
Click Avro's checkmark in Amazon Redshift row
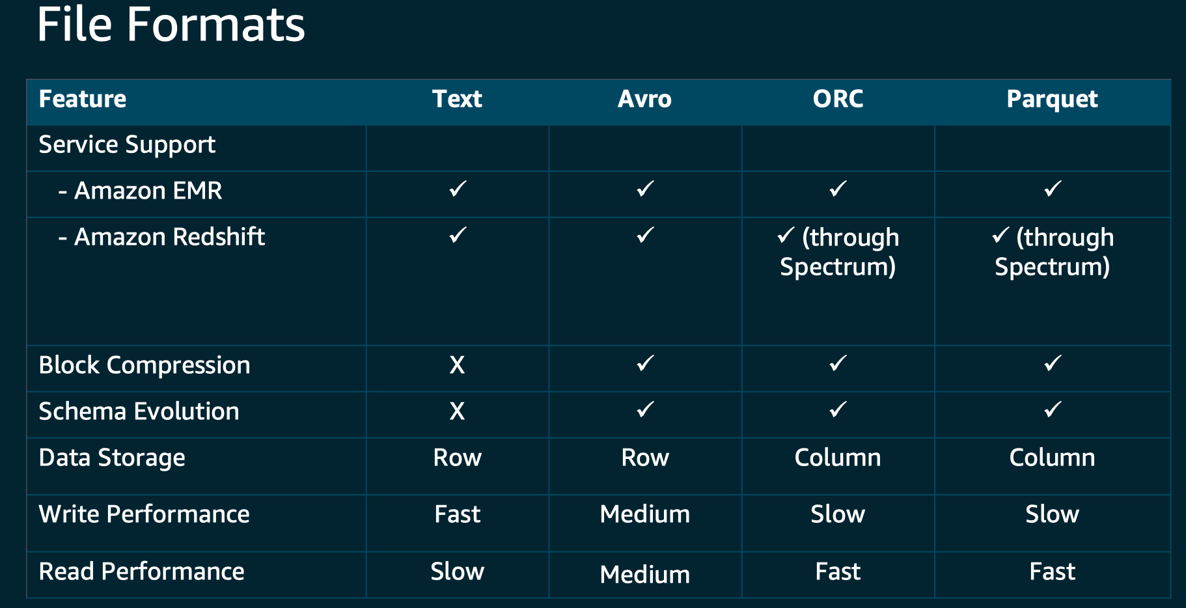(x=645, y=235)
